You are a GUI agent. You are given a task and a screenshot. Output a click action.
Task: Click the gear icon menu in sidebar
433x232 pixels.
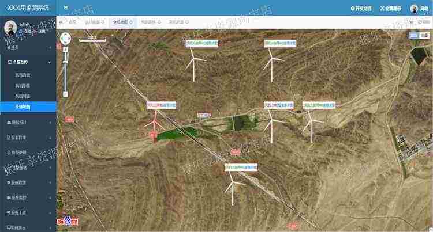pos(17,182)
